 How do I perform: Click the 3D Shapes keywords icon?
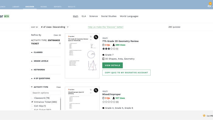click(x=103, y=59)
